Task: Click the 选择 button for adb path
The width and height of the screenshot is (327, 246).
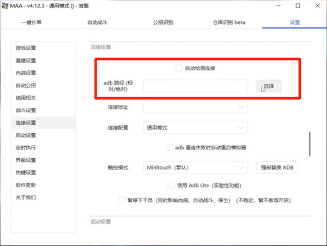Action: [269, 86]
